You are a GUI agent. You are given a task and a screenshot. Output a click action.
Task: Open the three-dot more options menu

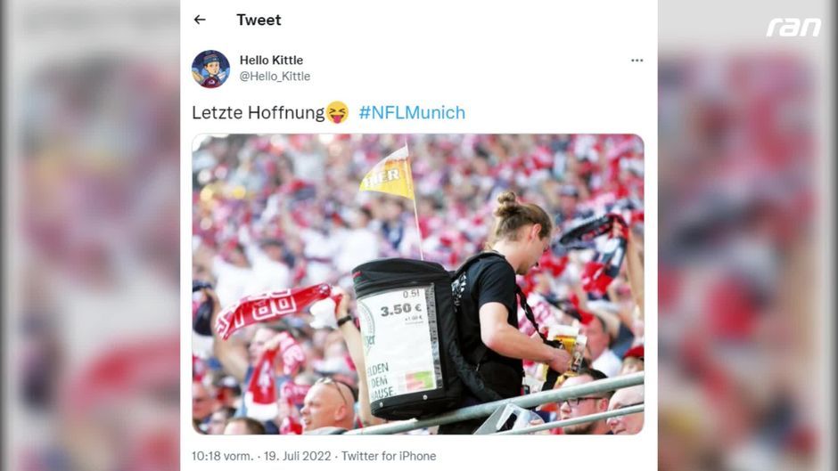(x=637, y=61)
